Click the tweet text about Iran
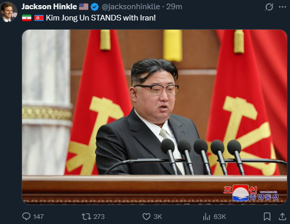The width and height of the screenshot is (290, 224). (x=101, y=18)
